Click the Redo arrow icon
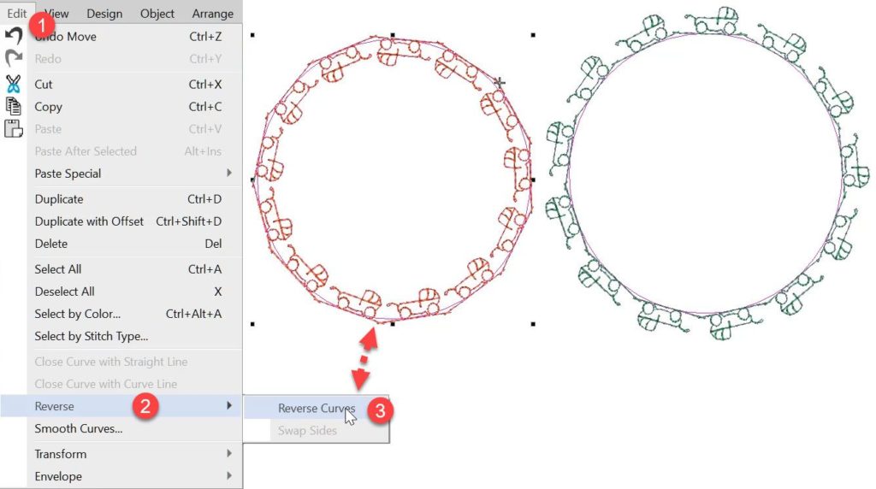The image size is (876, 489). tap(14, 59)
